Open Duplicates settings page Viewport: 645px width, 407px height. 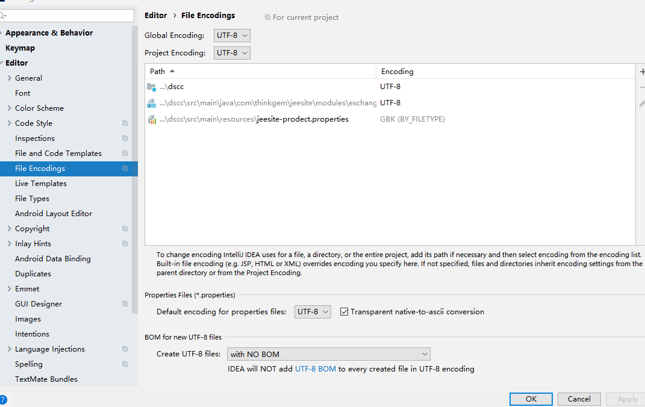(x=33, y=274)
